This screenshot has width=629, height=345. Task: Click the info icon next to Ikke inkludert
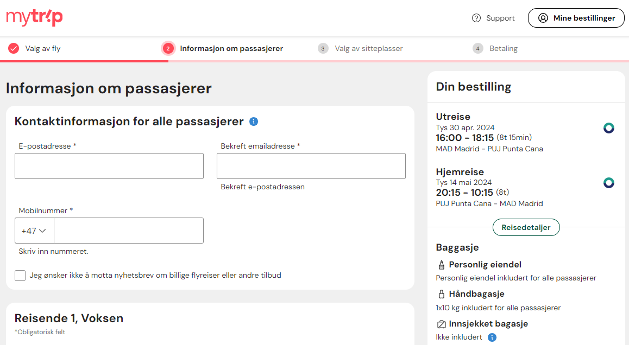[492, 337]
